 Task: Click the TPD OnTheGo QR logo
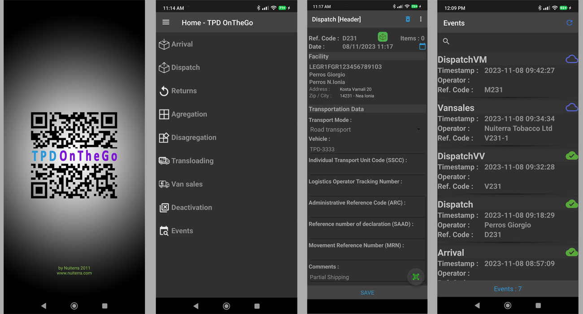(x=74, y=155)
